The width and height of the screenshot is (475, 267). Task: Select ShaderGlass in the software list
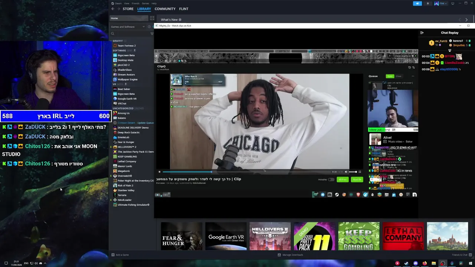(124, 70)
